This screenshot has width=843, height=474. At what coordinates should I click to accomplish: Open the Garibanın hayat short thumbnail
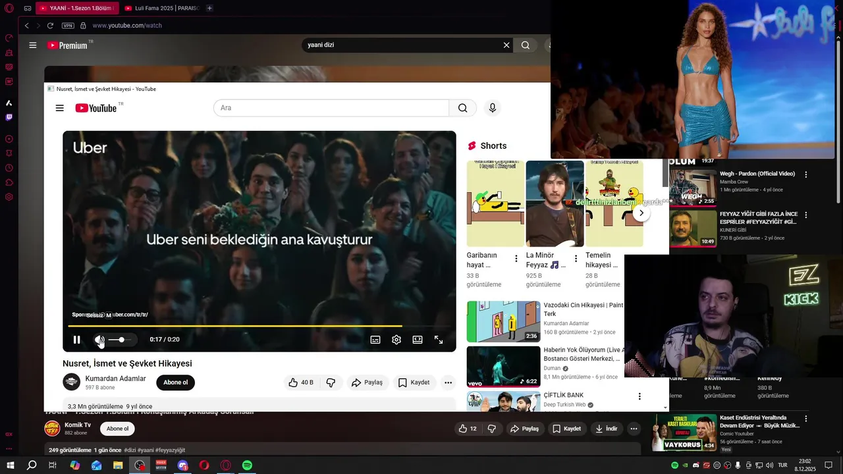pos(495,204)
